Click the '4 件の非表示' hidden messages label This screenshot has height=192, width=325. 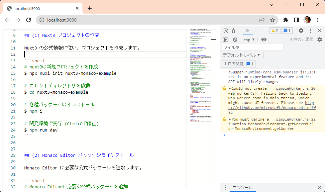[302, 40]
